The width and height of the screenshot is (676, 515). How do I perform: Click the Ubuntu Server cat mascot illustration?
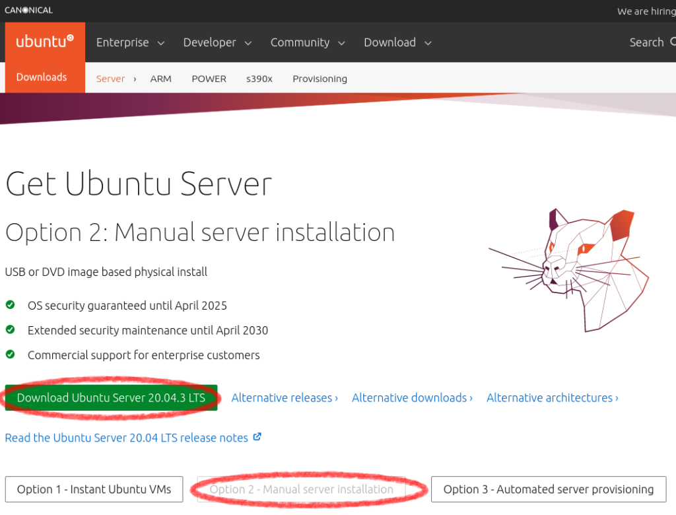coord(568,271)
